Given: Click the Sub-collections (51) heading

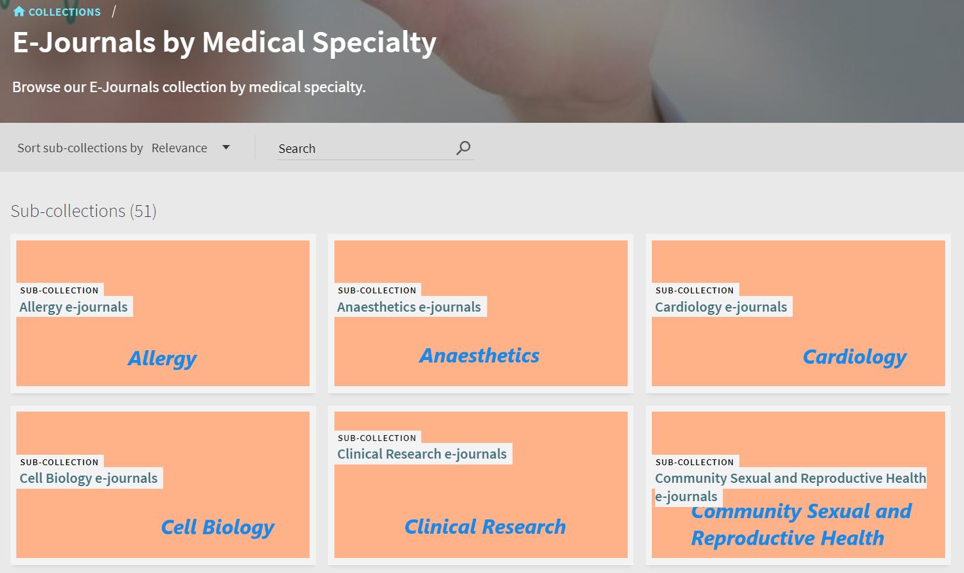Looking at the screenshot, I should (83, 211).
